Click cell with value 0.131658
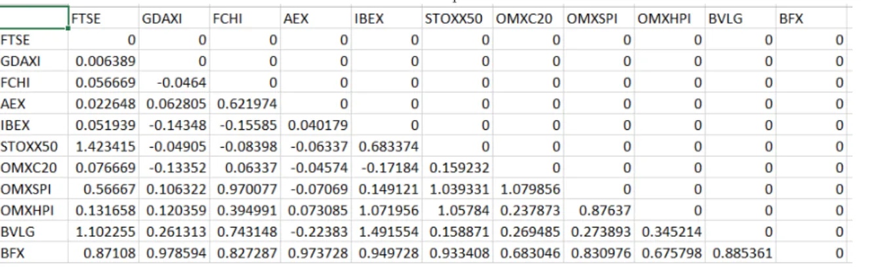This screenshot has height=267, width=870. [104, 210]
